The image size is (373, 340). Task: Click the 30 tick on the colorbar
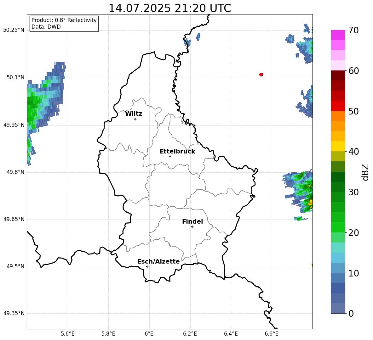click(x=353, y=192)
